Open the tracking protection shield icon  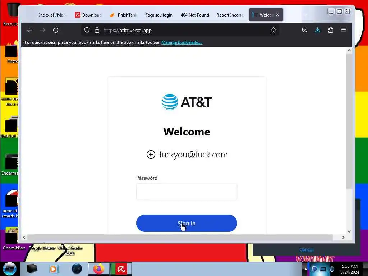[x=87, y=30]
